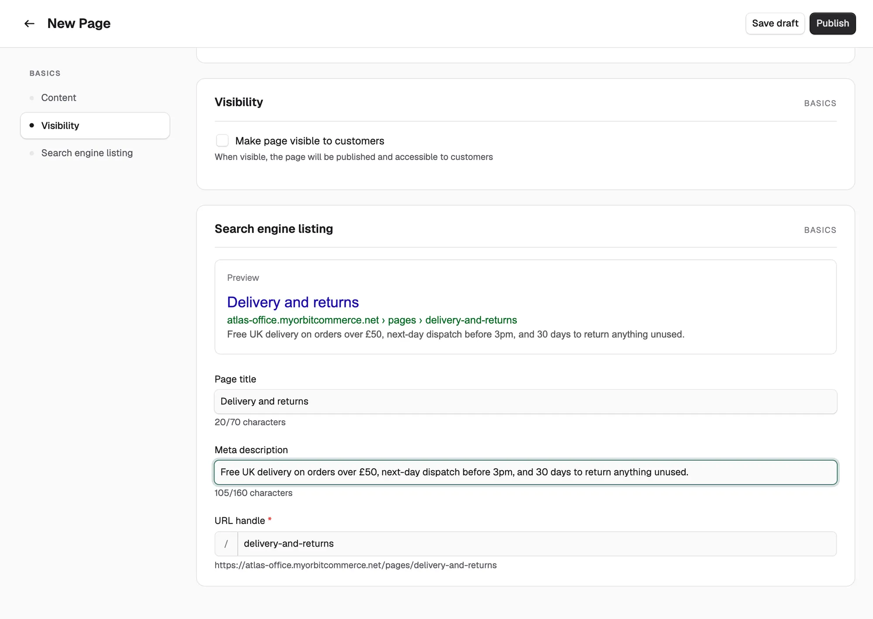Click the Visibility card heading
Image resolution: width=873 pixels, height=619 pixels.
[x=239, y=102]
